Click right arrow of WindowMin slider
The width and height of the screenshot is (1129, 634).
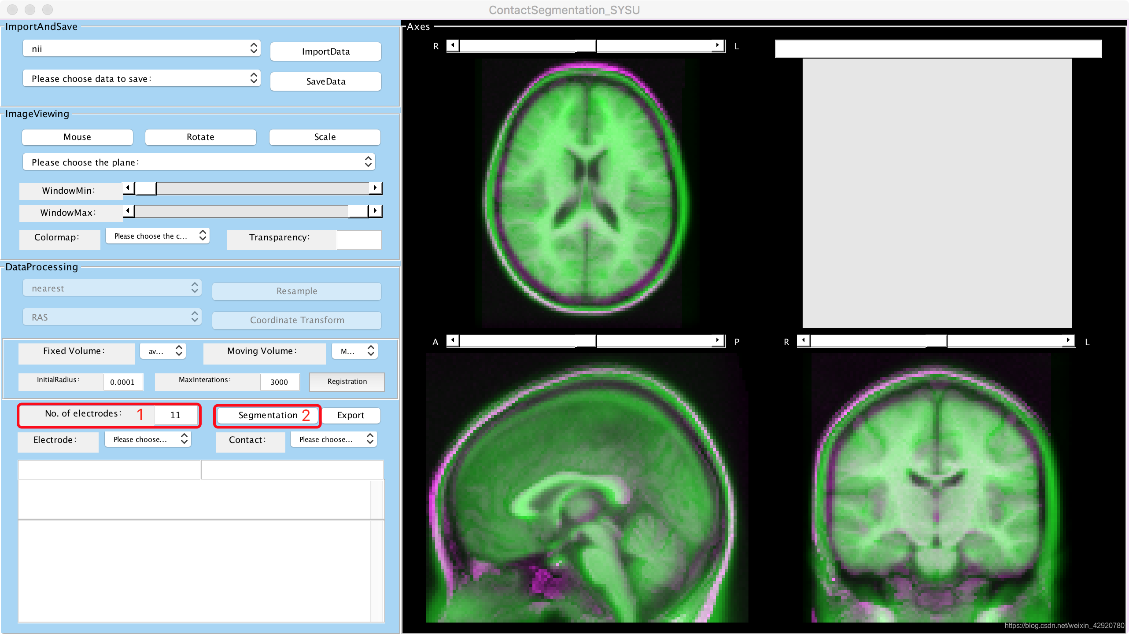[x=375, y=188]
